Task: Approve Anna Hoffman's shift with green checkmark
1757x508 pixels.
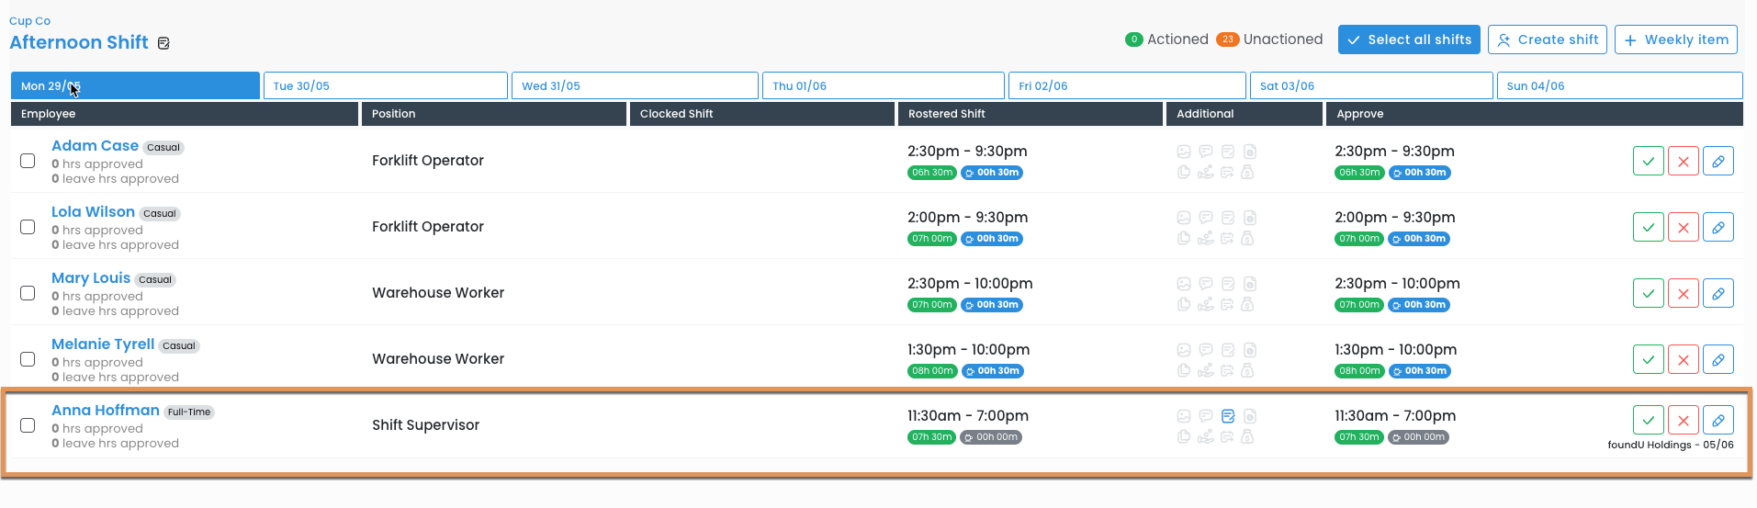Action: (x=1648, y=420)
